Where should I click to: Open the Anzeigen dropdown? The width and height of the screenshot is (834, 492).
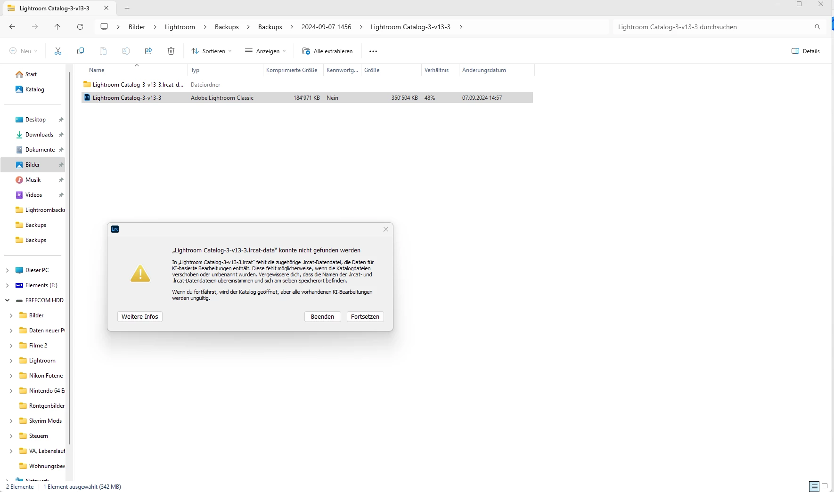pos(265,51)
